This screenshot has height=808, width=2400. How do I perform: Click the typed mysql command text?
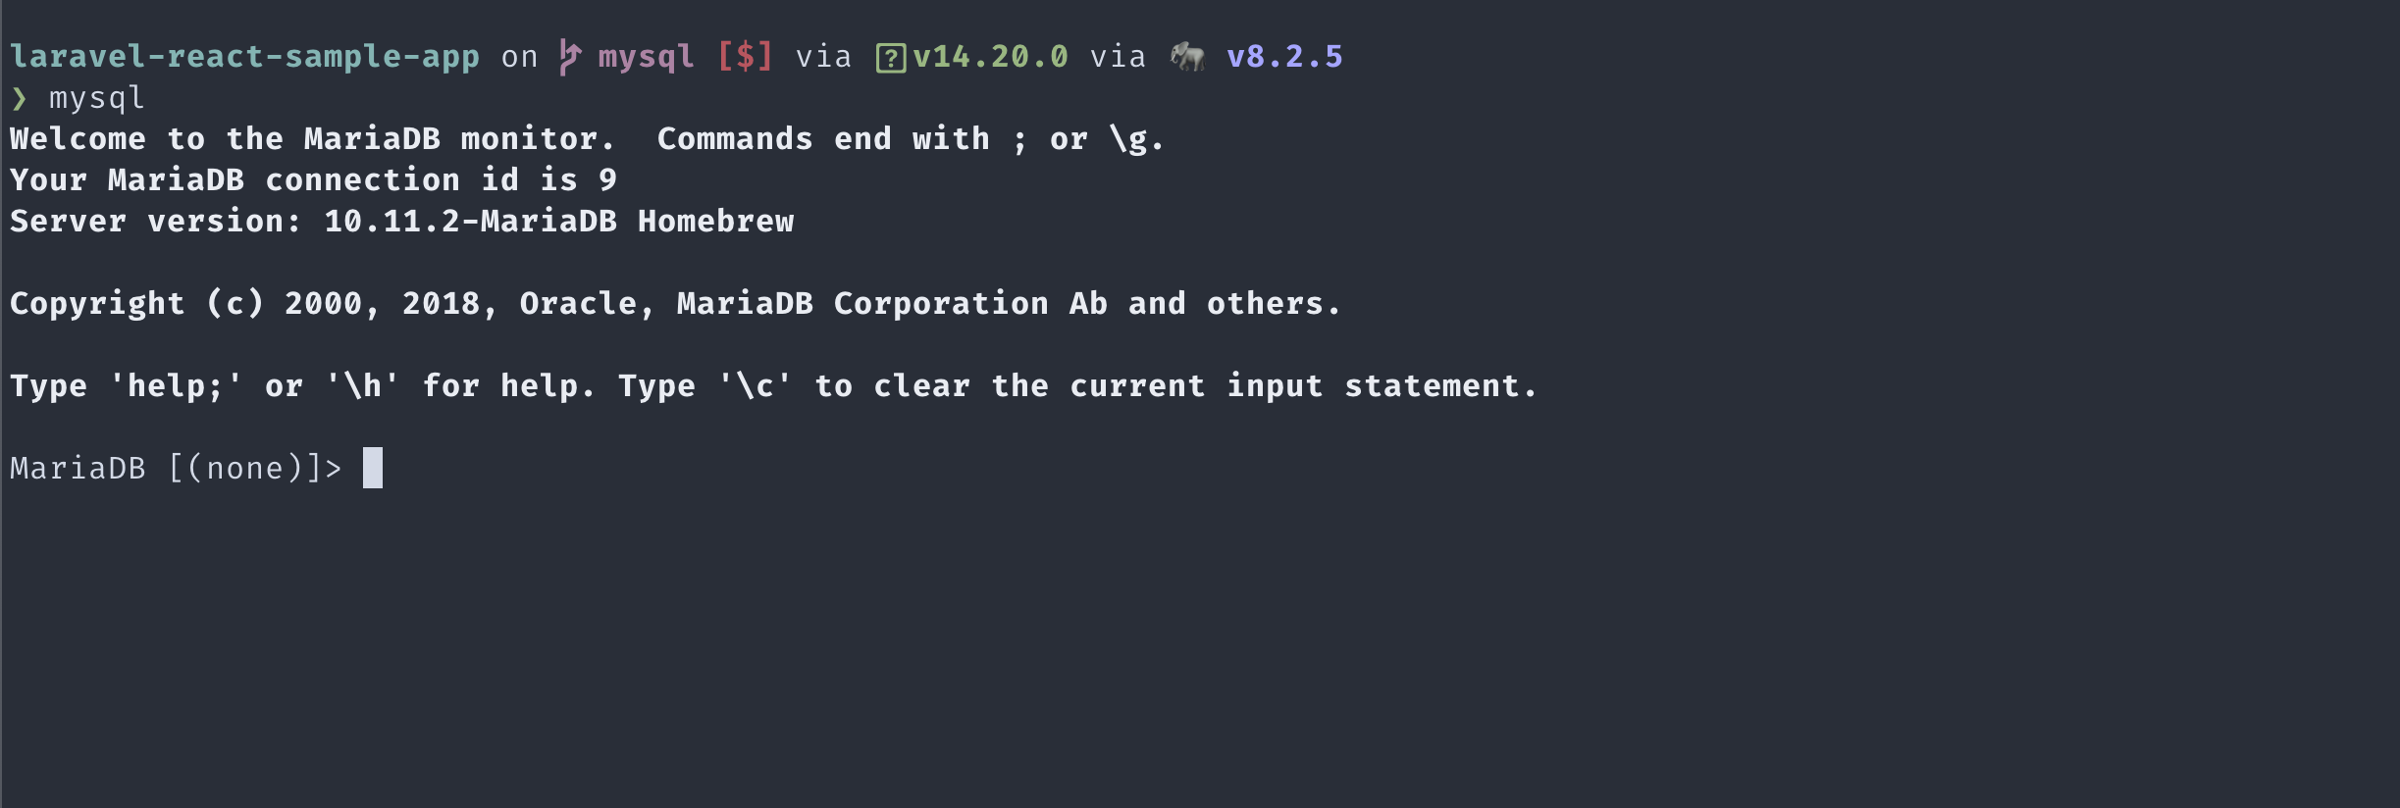point(96,98)
